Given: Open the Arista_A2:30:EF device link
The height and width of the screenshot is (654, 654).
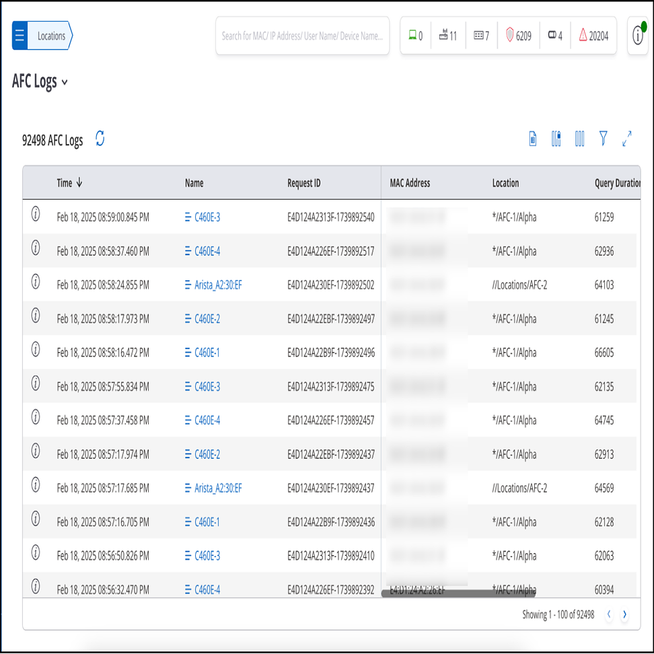Looking at the screenshot, I should (217, 285).
